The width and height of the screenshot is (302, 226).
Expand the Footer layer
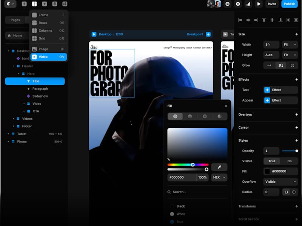pyautogui.click(x=13, y=126)
